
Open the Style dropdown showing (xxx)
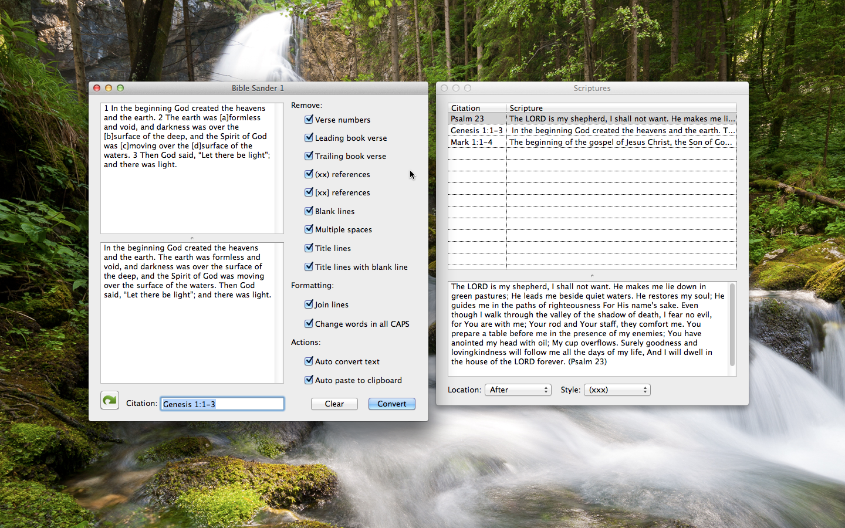[x=617, y=390]
